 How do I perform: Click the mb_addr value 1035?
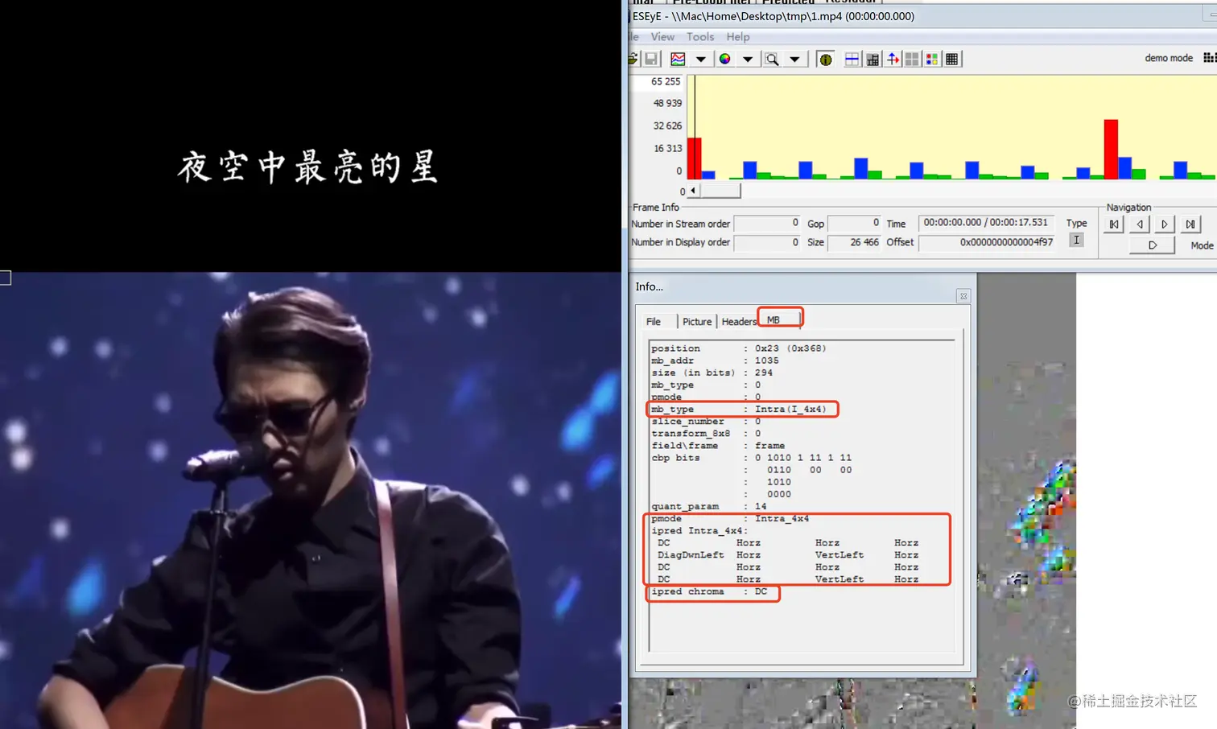[766, 360]
